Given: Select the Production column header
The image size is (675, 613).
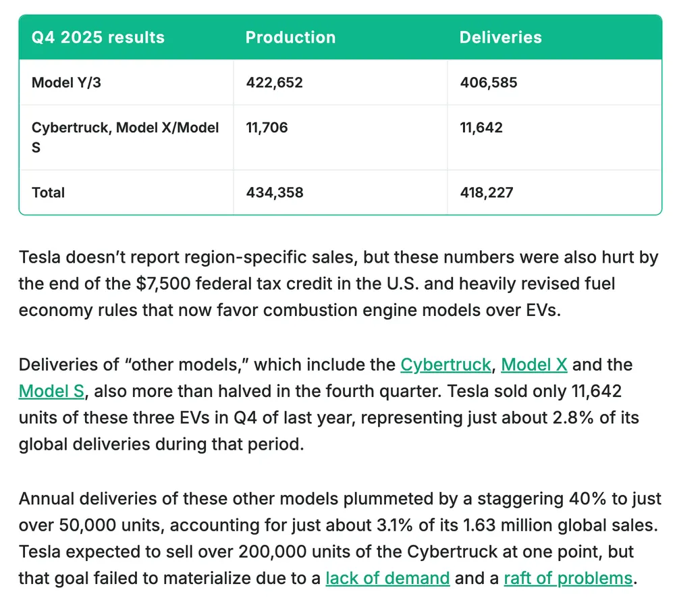Looking at the screenshot, I should 290,37.
